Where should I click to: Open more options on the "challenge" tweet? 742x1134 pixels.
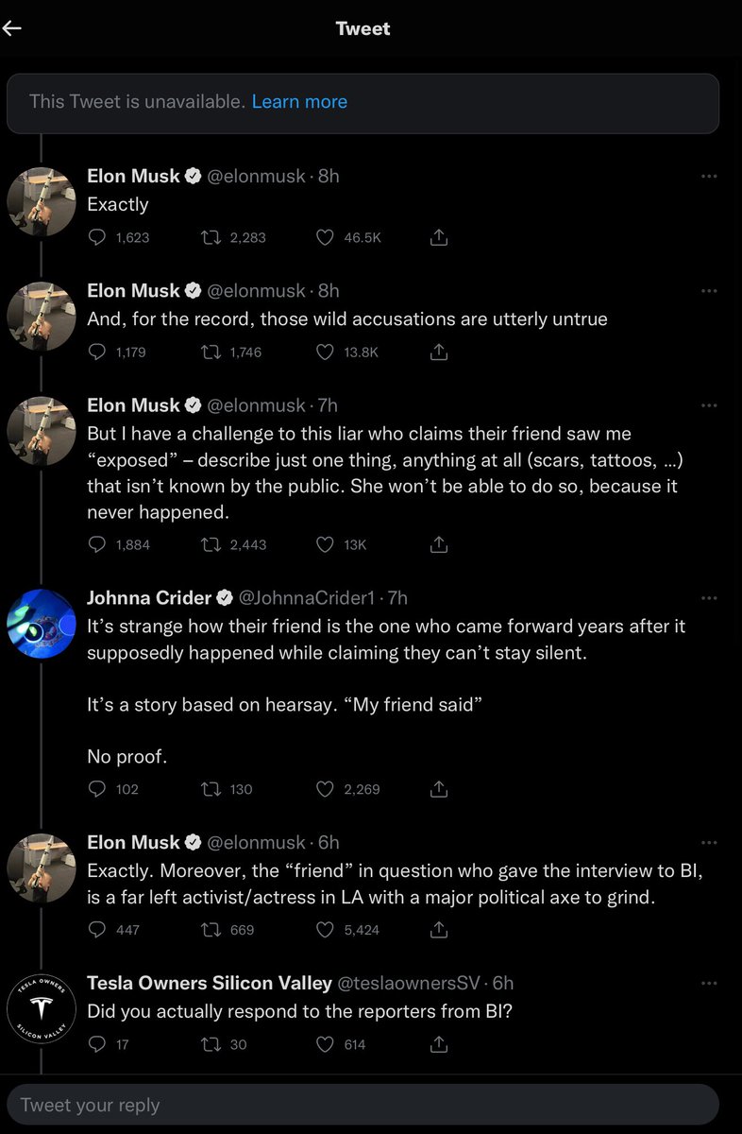click(x=709, y=405)
